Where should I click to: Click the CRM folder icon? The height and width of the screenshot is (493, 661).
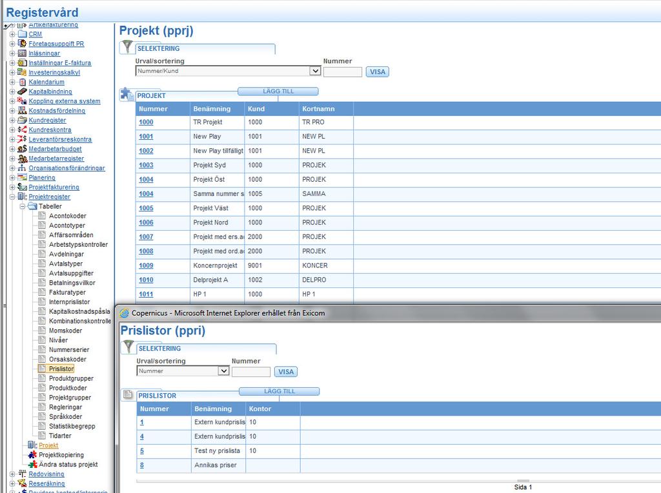(x=23, y=34)
